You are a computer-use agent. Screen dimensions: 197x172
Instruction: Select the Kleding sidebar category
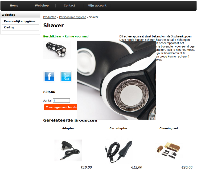click(9, 27)
